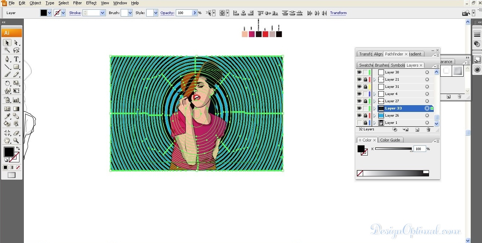Select the Gradient tool
Image resolution: width=482 pixels, height=243 pixels.
pyautogui.click(x=16, y=109)
